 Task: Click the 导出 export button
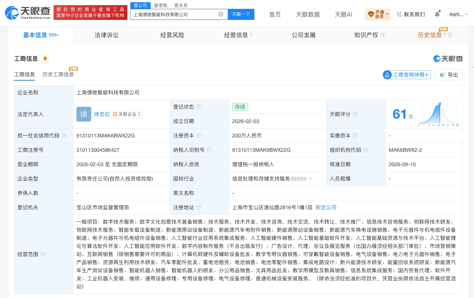[x=449, y=75]
